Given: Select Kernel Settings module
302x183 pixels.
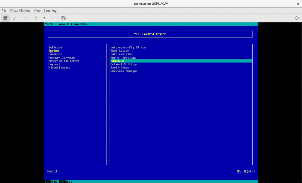Looking at the screenshot, I should (x=123, y=58).
